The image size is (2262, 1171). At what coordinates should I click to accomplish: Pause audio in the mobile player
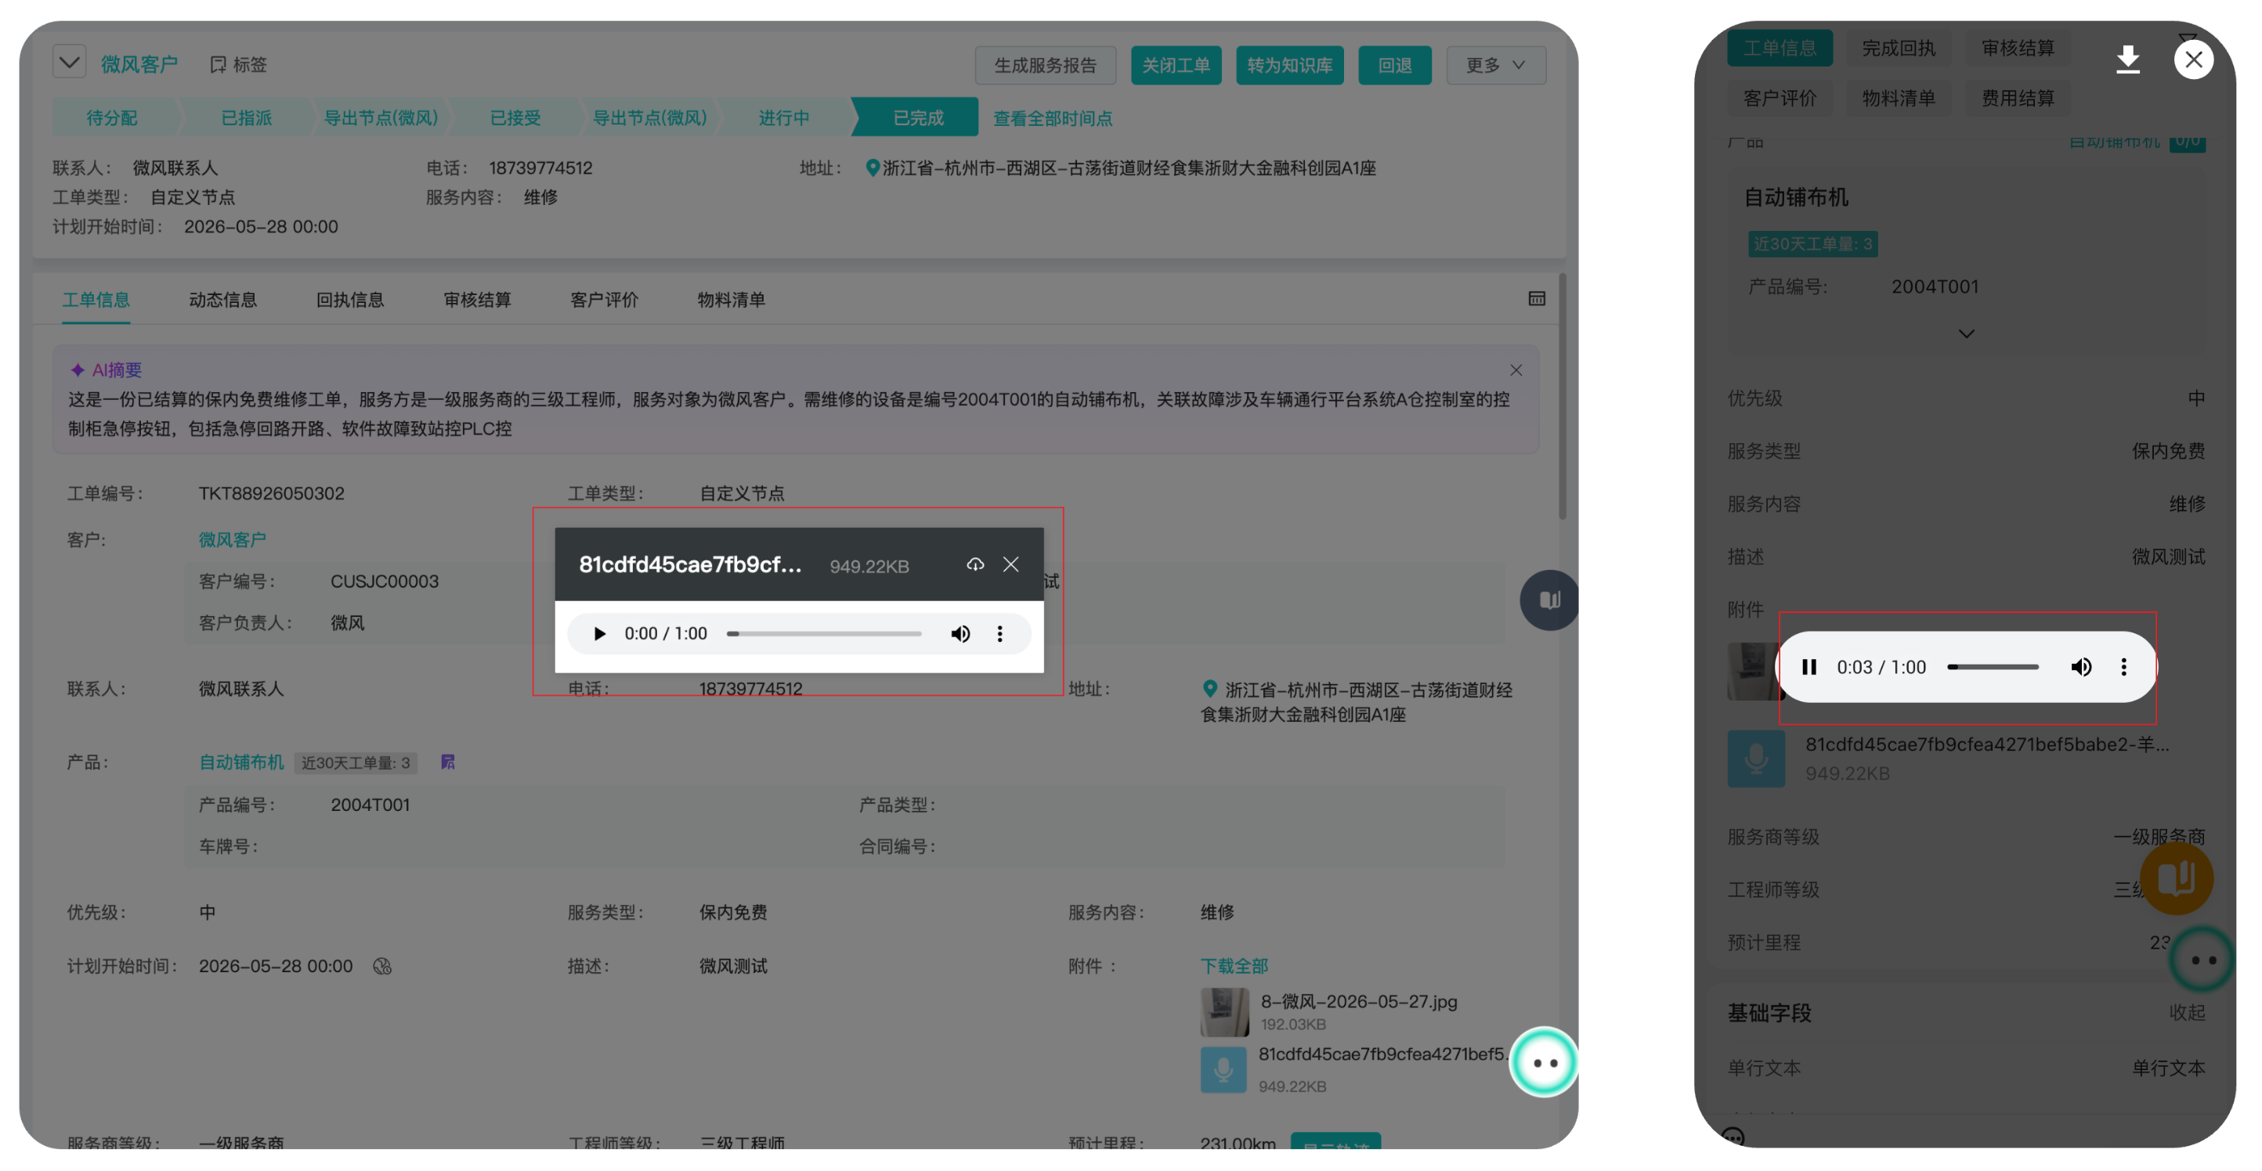1809,667
